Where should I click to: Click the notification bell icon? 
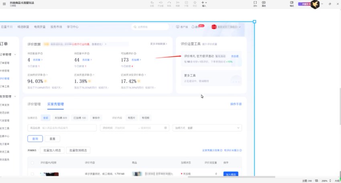(x=193, y=27)
